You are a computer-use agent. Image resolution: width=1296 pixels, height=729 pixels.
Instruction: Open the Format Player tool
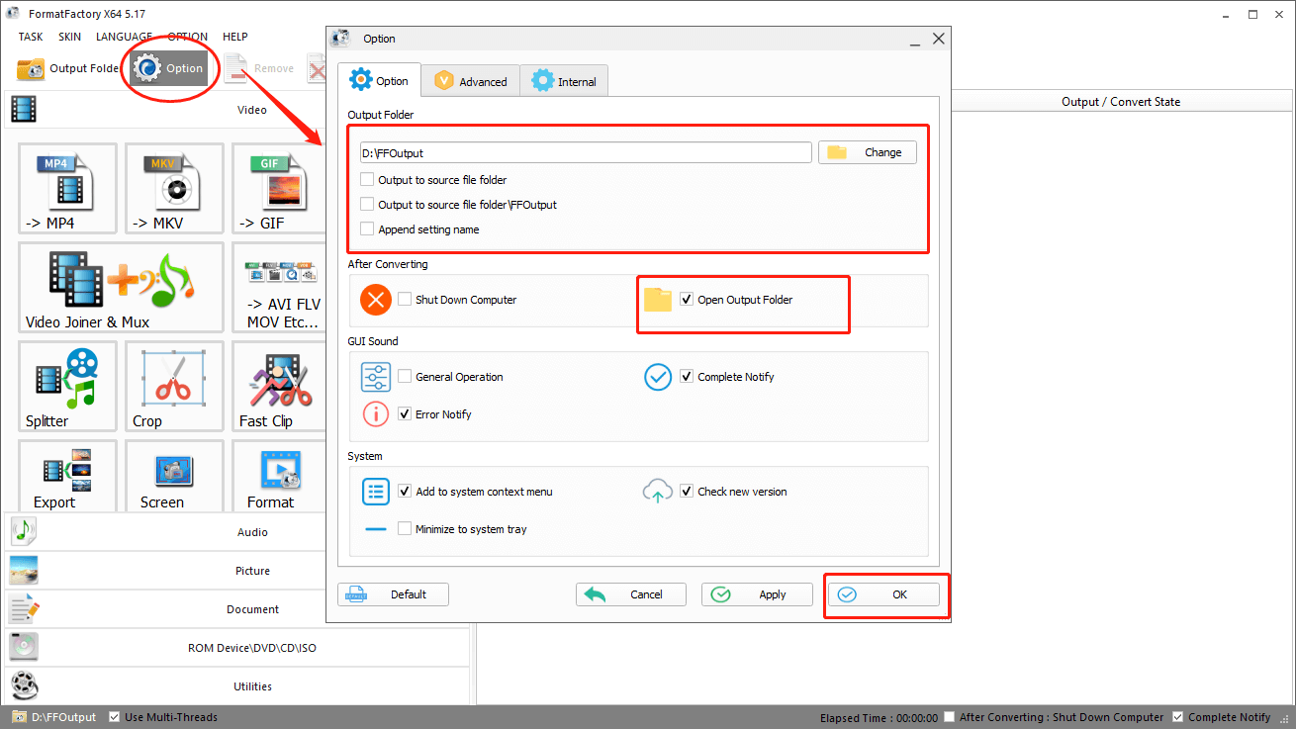point(281,476)
